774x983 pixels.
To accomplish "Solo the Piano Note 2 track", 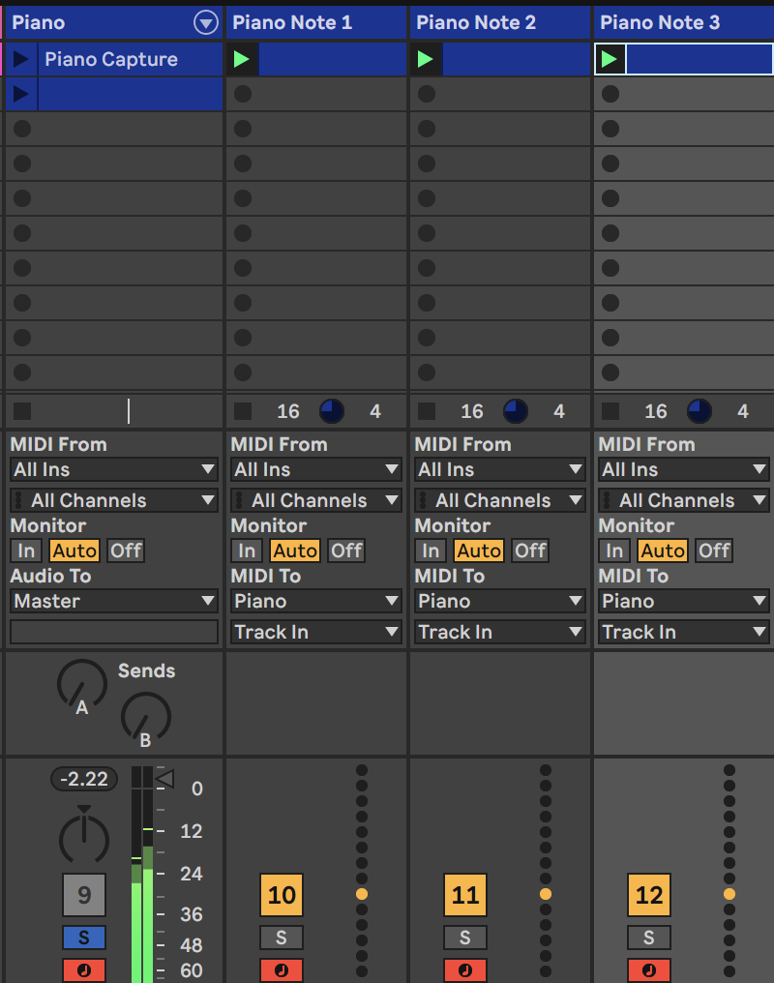I will point(465,938).
